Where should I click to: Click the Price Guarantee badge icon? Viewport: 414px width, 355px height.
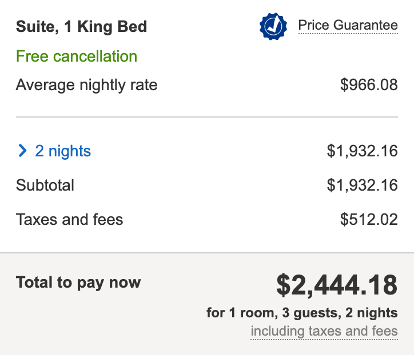273,26
